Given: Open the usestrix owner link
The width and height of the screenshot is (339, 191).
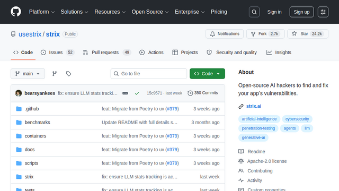Looking at the screenshot, I should [30, 34].
